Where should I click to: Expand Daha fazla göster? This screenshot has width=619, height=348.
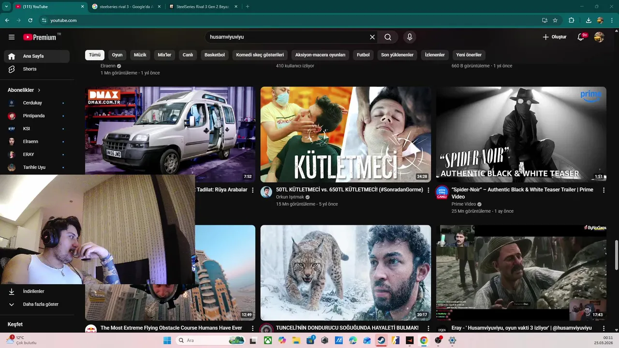(37, 304)
